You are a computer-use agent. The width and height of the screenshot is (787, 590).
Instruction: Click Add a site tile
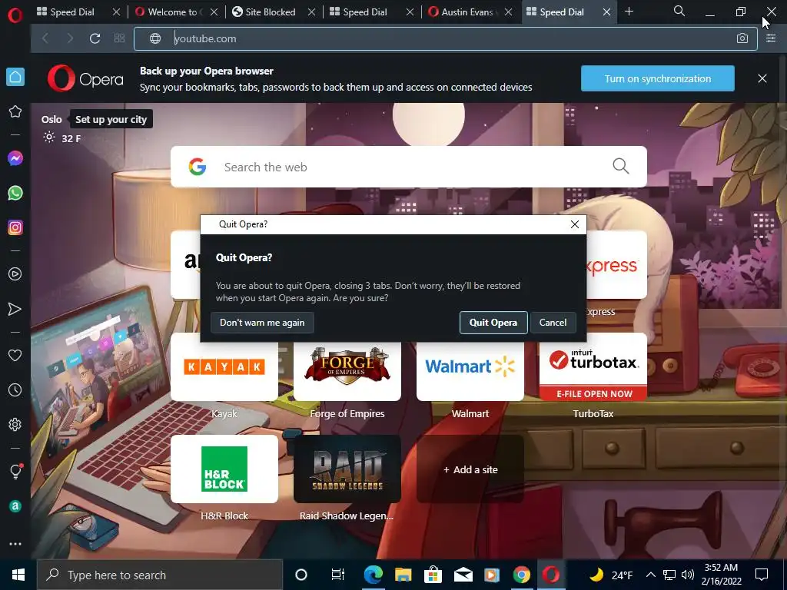click(470, 469)
